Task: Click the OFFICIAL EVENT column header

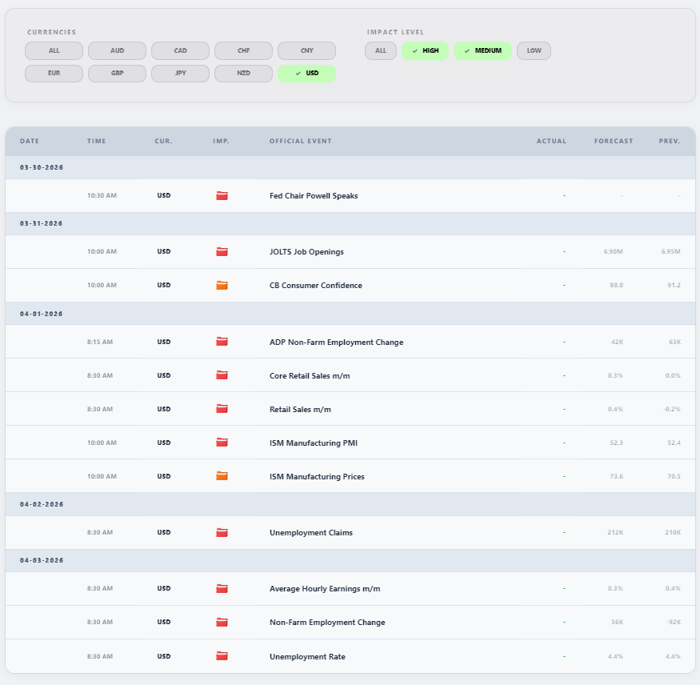Action: click(301, 141)
